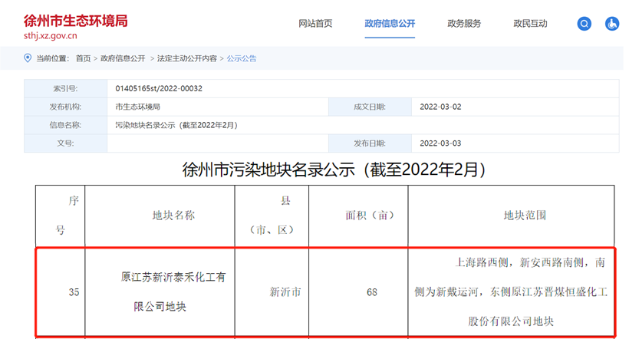The image size is (629, 339).
Task: Click the 新沂市 cell
Action: 272,292
